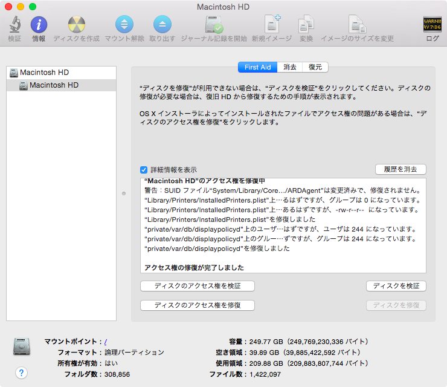This screenshot has width=447, height=387.
Task: Click log line アクセス権の修復が完了しました
Action: click(x=194, y=268)
